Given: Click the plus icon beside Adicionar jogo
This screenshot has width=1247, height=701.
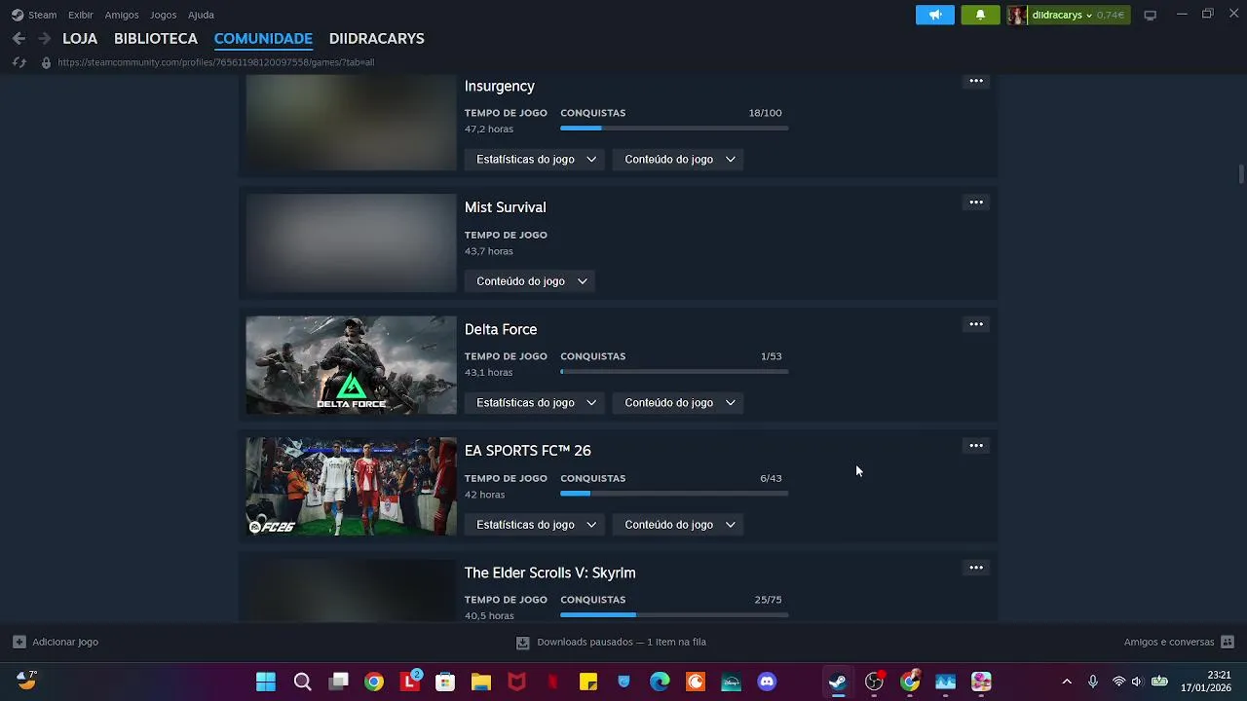Looking at the screenshot, I should tap(19, 642).
